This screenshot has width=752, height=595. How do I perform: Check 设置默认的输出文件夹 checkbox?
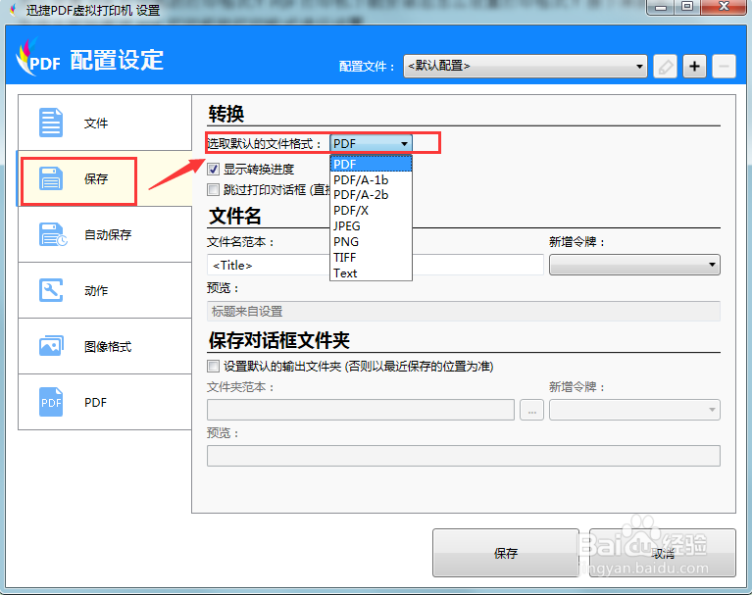click(213, 367)
